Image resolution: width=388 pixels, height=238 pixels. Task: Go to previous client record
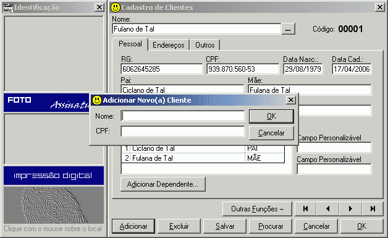tap(328, 209)
